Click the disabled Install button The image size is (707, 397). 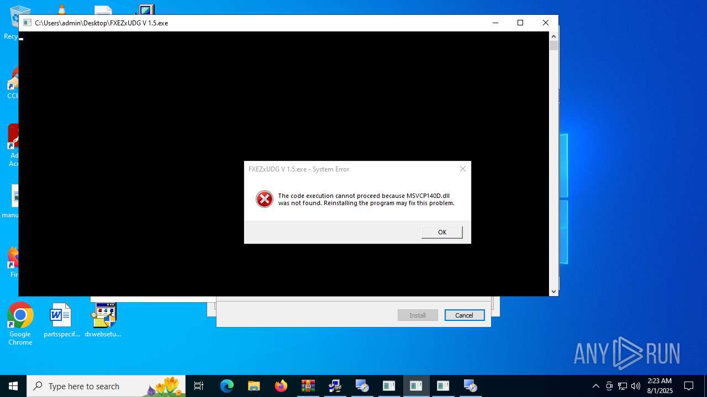coord(418,315)
